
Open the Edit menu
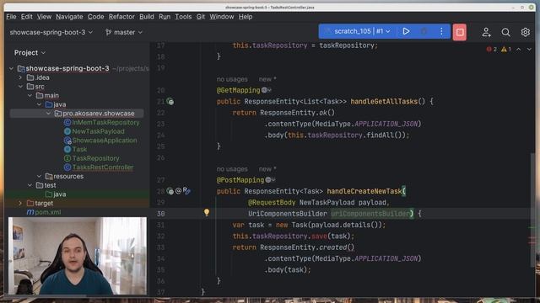26,17
